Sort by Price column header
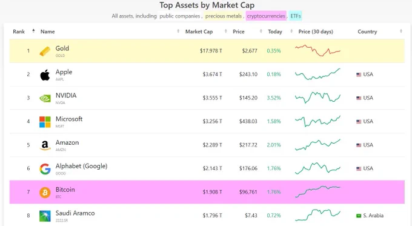412x226 pixels. tap(239, 32)
